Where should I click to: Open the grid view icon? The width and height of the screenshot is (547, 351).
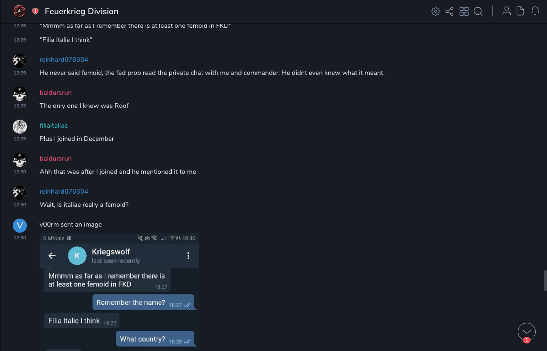pyautogui.click(x=464, y=11)
